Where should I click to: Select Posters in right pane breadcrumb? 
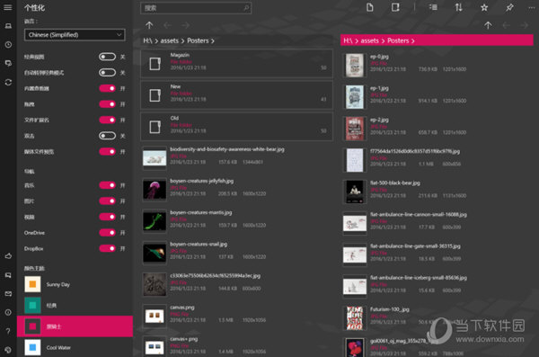398,40
